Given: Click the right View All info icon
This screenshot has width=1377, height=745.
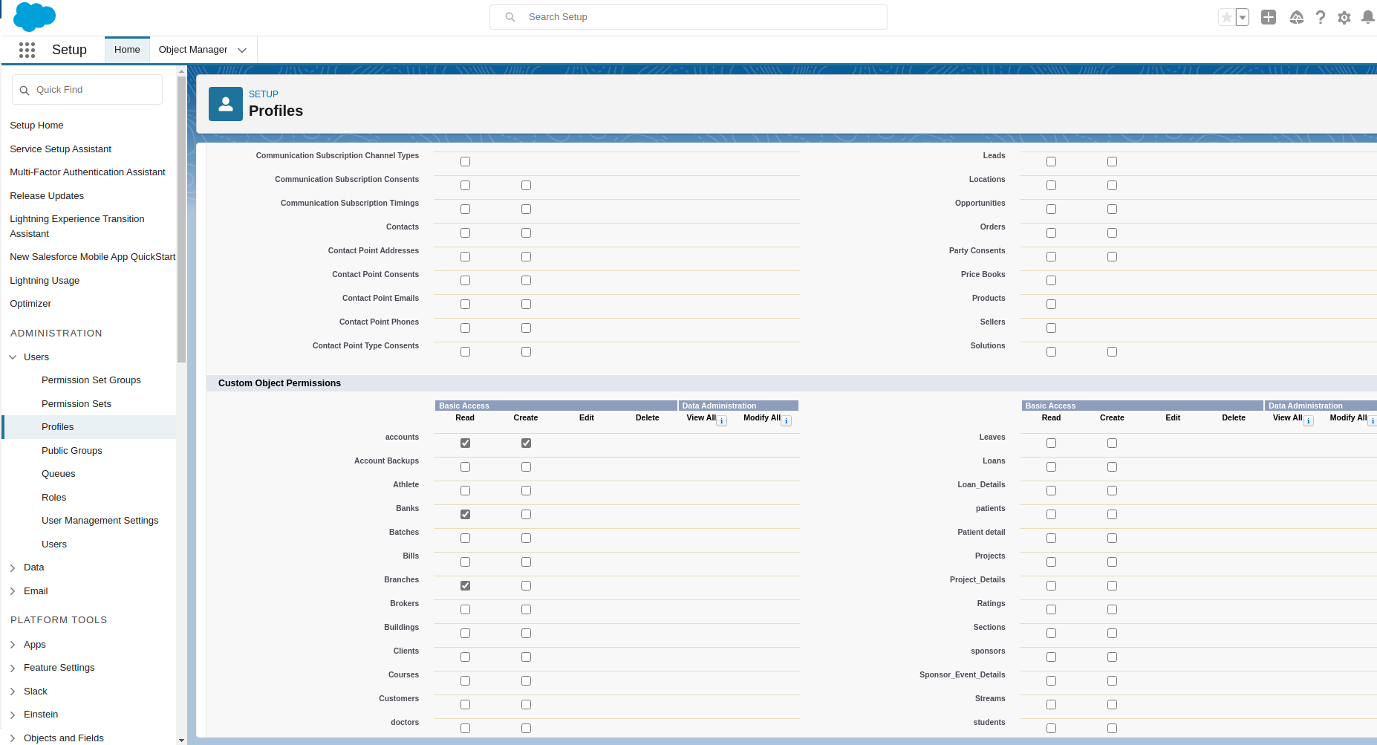Looking at the screenshot, I should 1308,421.
